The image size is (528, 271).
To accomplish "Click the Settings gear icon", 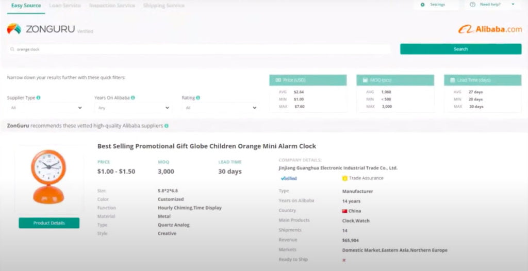I will pos(423,5).
